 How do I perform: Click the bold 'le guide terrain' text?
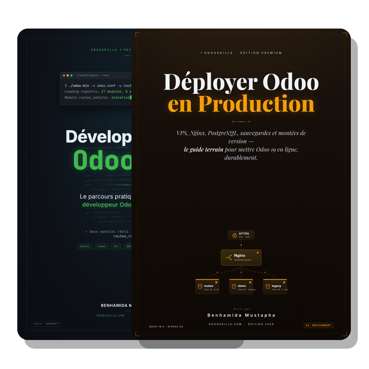coord(204,149)
